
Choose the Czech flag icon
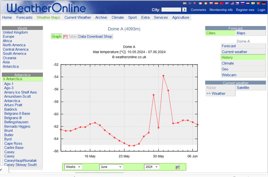(237, 3)
